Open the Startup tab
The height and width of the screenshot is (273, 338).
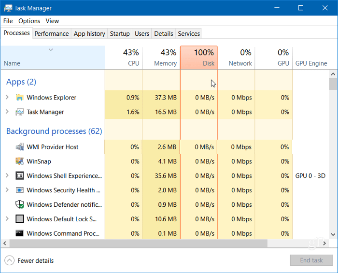point(119,34)
